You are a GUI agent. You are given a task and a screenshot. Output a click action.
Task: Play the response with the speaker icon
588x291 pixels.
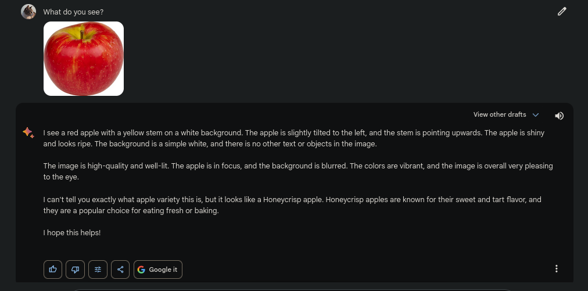(x=559, y=116)
